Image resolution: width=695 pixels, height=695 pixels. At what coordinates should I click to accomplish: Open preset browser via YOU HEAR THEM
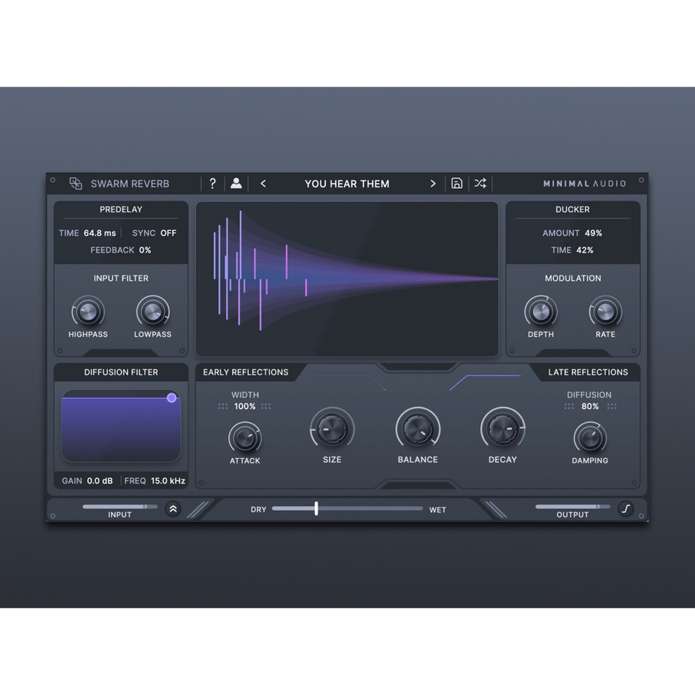pos(347,184)
